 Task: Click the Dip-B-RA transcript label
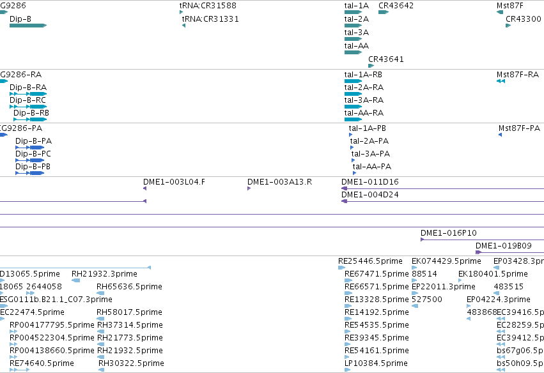(x=28, y=88)
